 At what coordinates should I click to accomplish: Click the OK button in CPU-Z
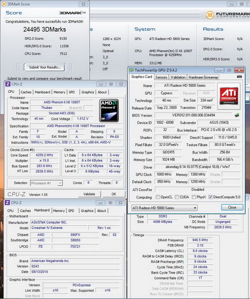point(114,194)
